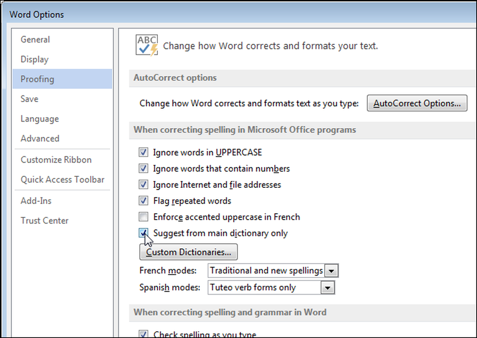Toggle Ignore words in UPPERCASE
Viewport: 477px width, 338px height.
[143, 152]
